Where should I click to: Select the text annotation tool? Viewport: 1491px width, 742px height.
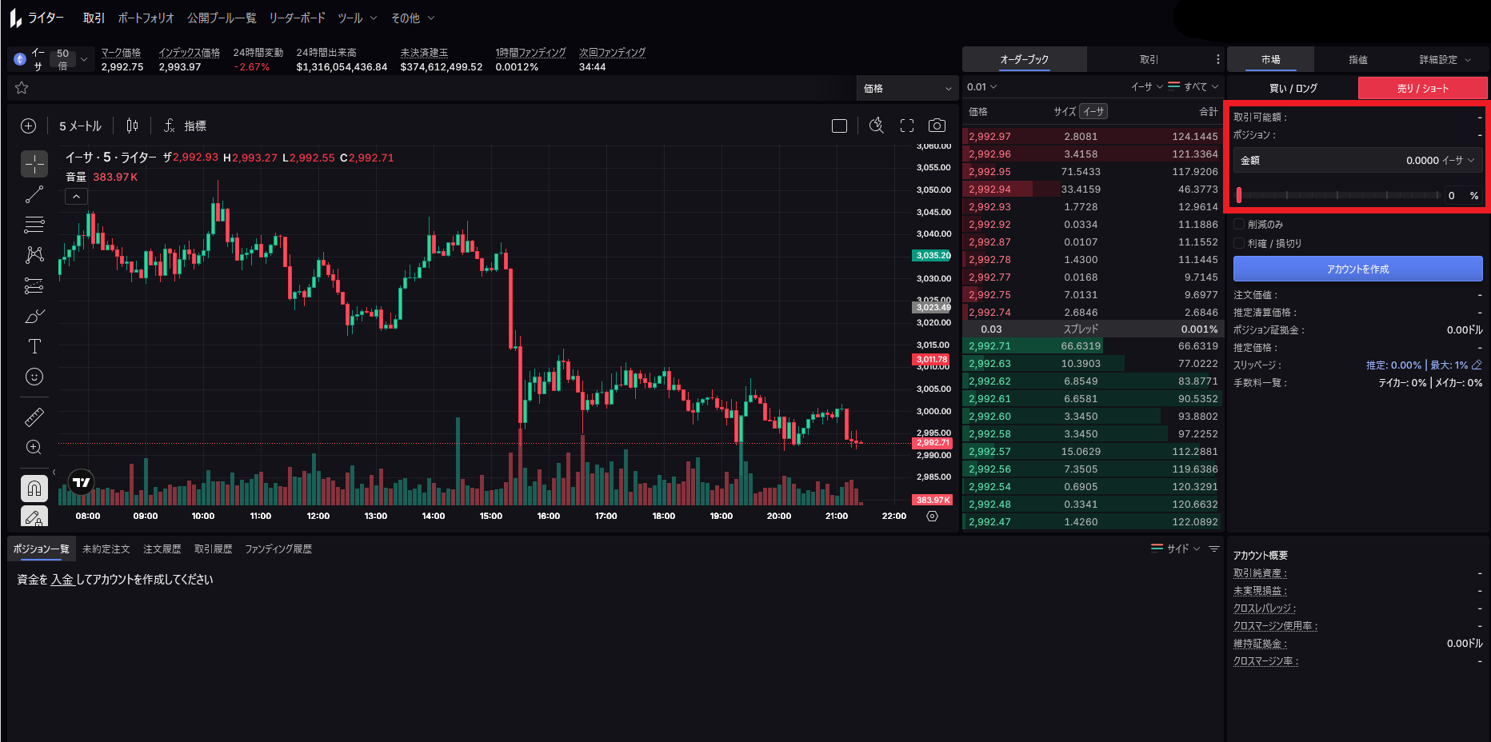[x=34, y=346]
